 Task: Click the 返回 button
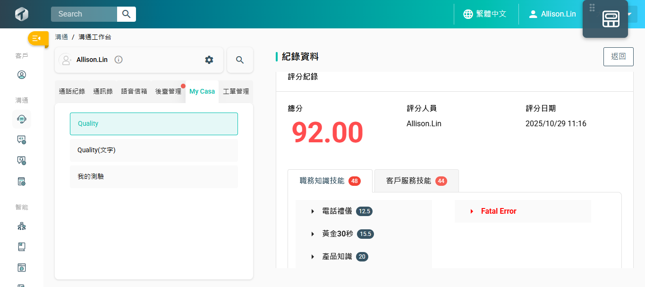[x=618, y=56]
